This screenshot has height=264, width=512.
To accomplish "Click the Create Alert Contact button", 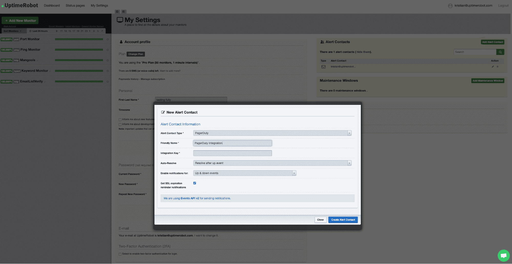I will tap(343, 220).
